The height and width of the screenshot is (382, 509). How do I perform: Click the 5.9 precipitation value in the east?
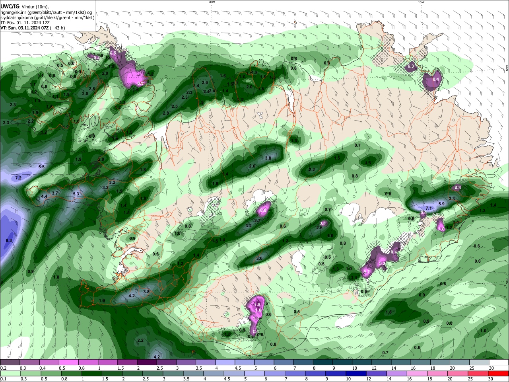tap(441, 204)
